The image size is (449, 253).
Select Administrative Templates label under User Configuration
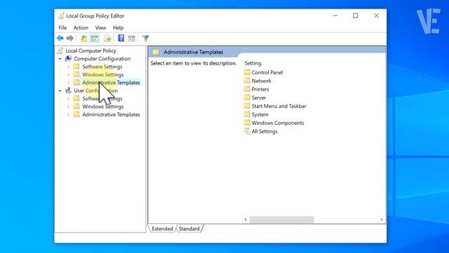[111, 115]
